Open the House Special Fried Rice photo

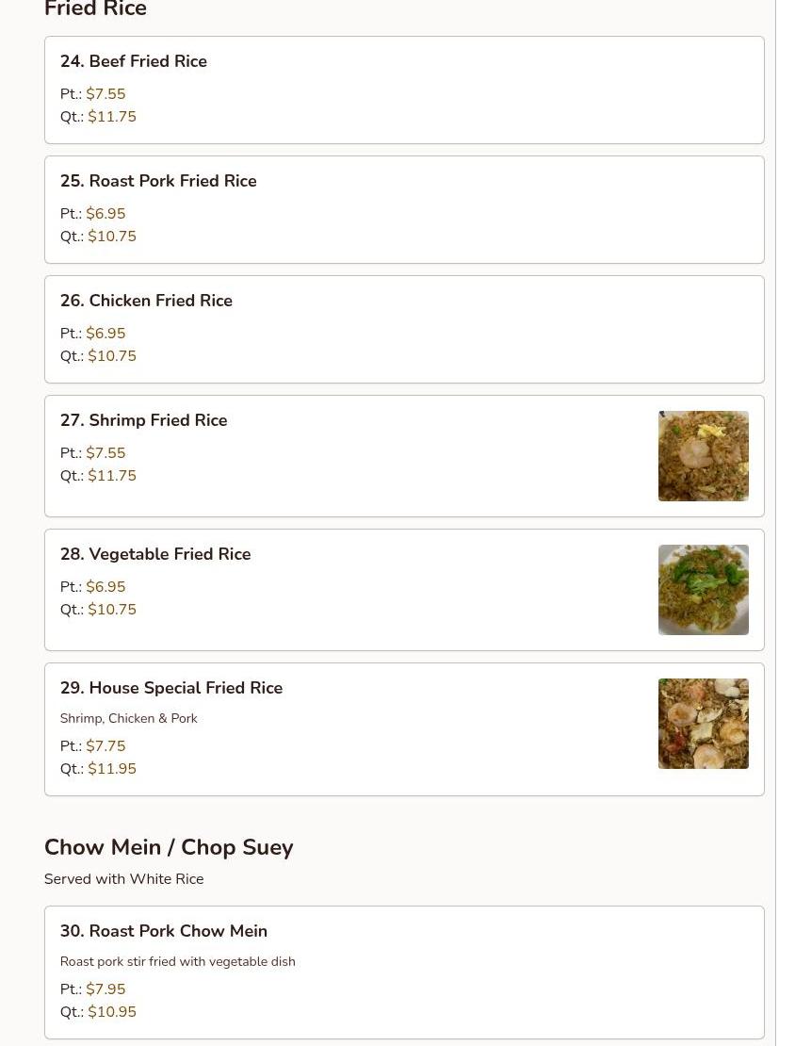click(703, 724)
